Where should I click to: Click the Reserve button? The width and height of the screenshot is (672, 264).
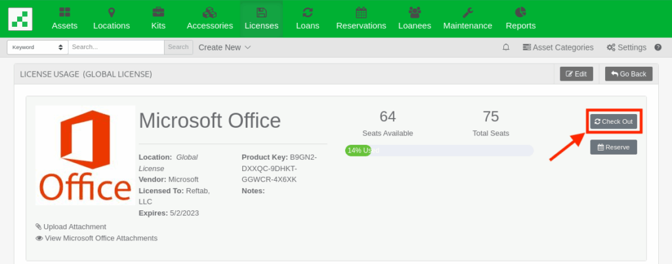(x=613, y=147)
